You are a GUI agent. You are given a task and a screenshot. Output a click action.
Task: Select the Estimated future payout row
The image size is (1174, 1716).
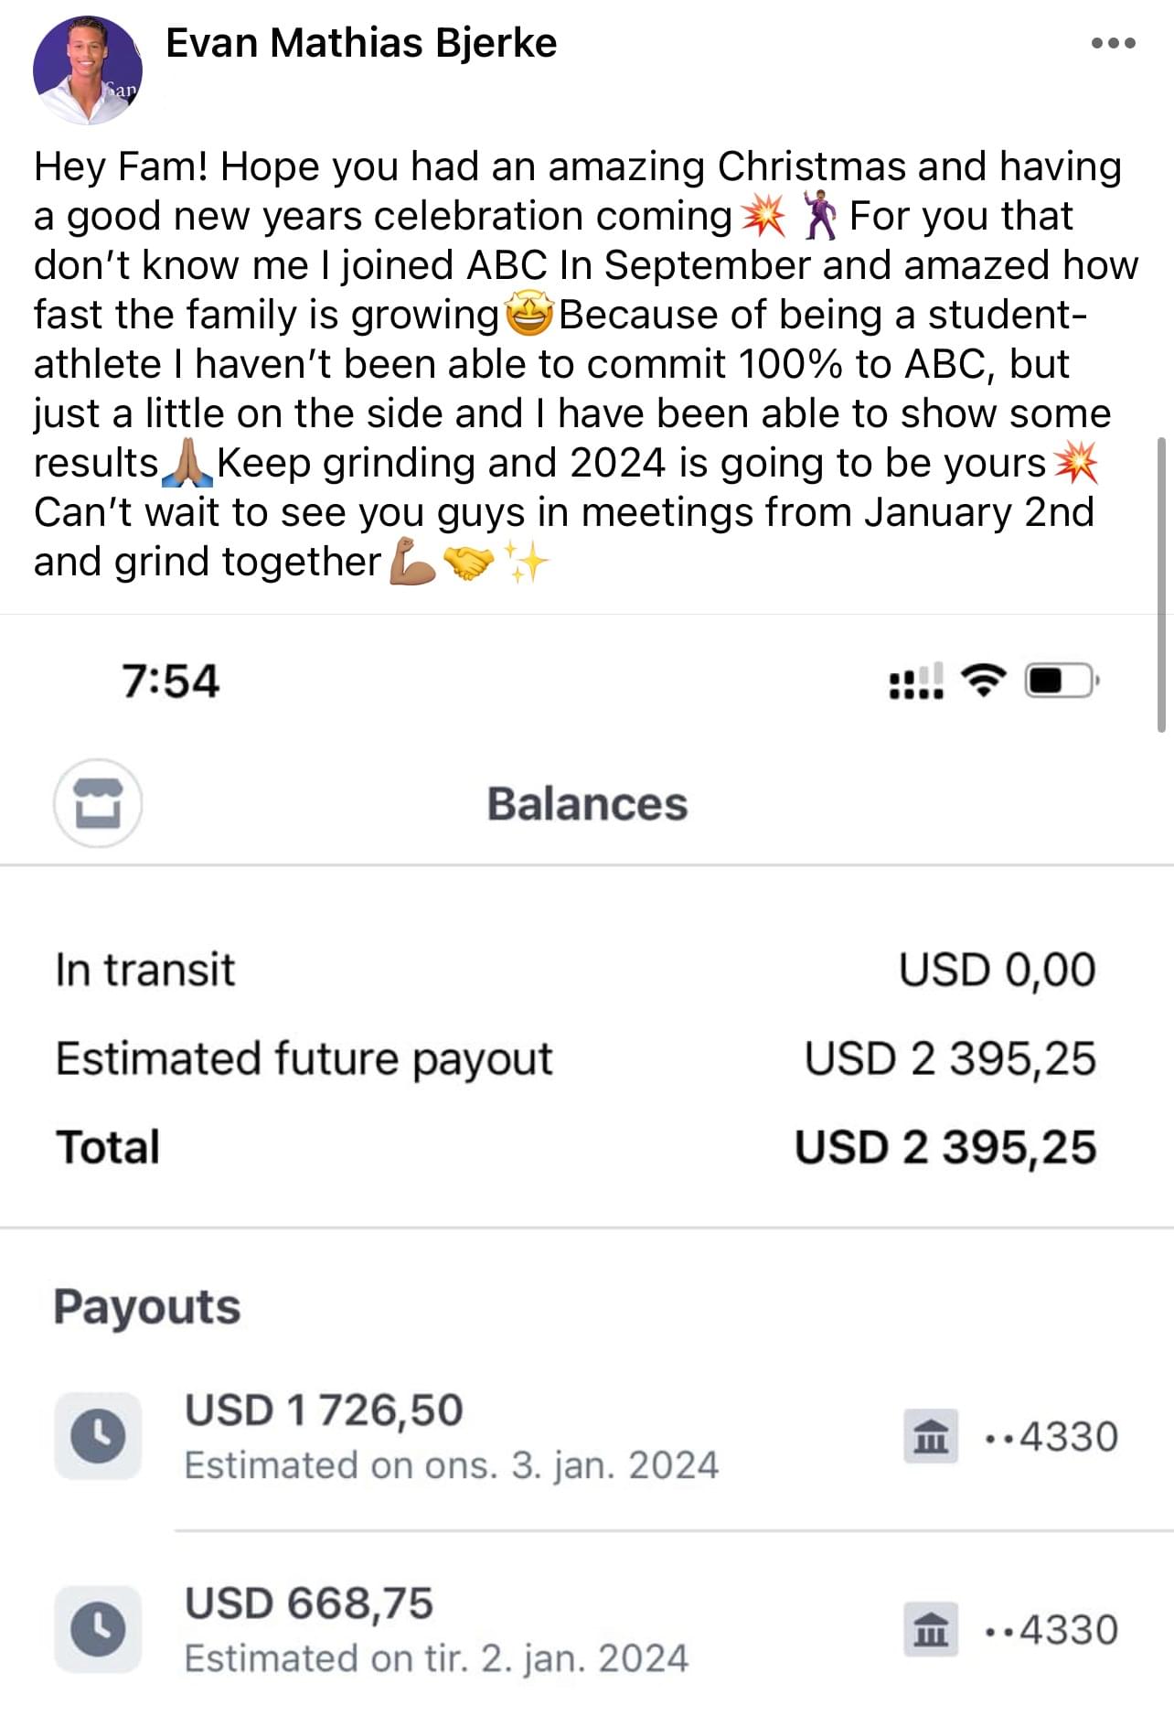(x=576, y=1058)
